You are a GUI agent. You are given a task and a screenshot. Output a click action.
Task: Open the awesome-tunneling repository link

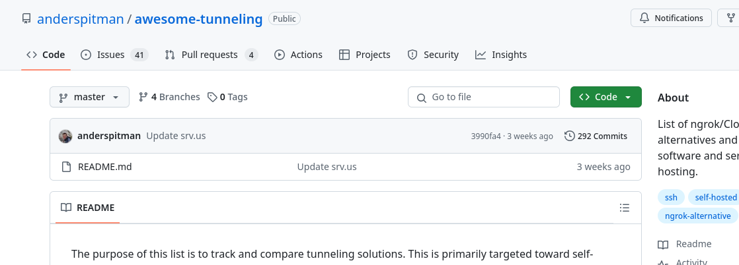click(x=198, y=19)
